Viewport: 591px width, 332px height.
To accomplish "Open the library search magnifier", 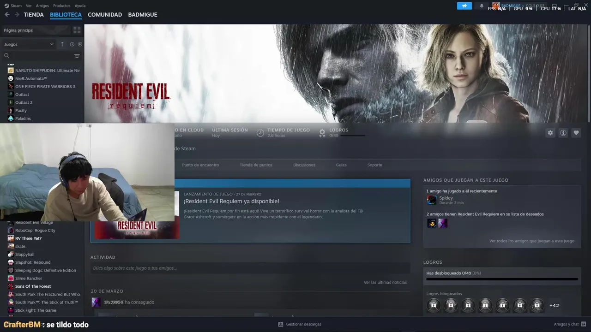I will coord(7,56).
